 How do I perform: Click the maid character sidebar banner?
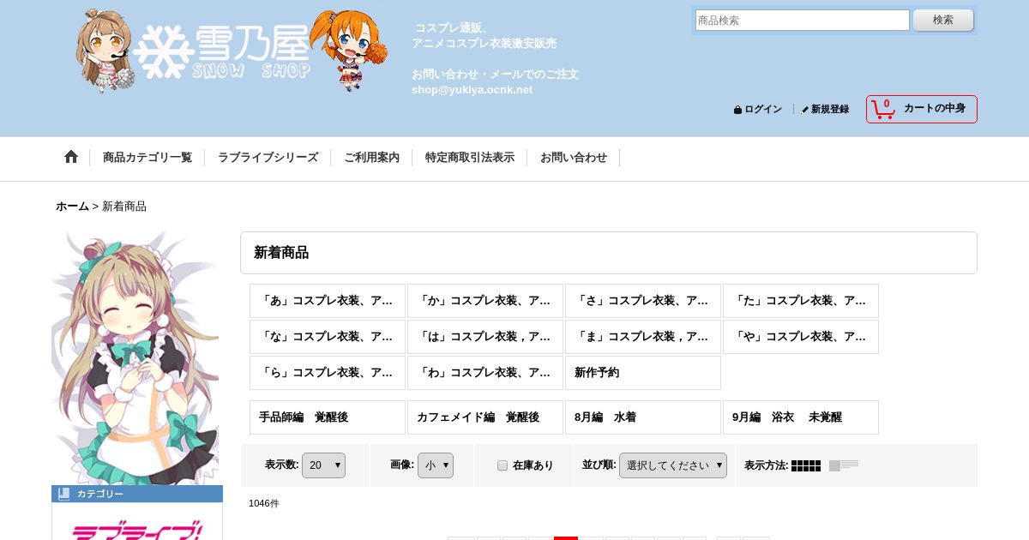coord(135,358)
